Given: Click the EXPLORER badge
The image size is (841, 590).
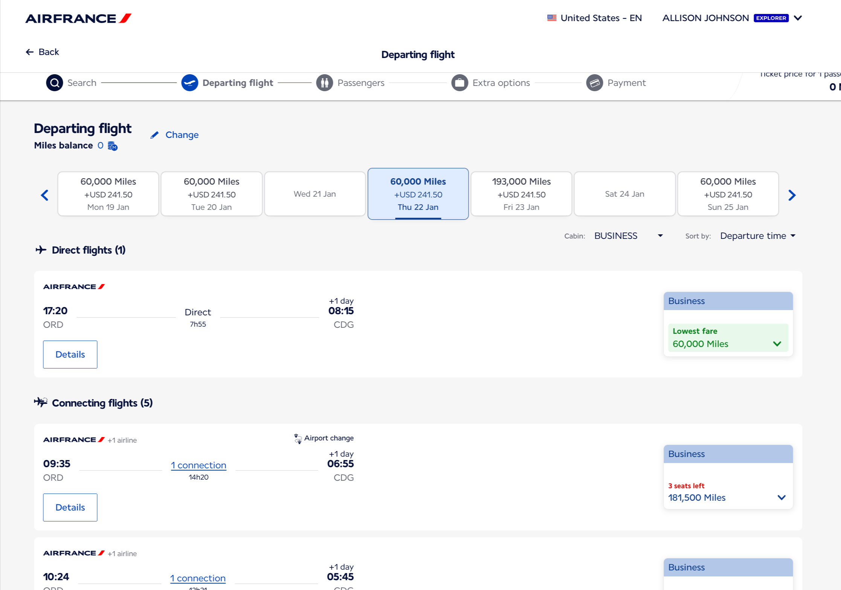Looking at the screenshot, I should (x=771, y=18).
